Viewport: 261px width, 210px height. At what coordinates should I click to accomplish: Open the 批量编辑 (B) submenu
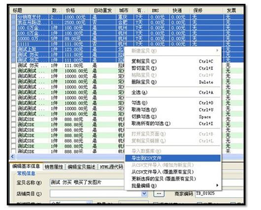click(x=173, y=185)
